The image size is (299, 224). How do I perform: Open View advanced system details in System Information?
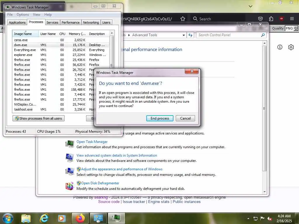[x=117, y=155]
